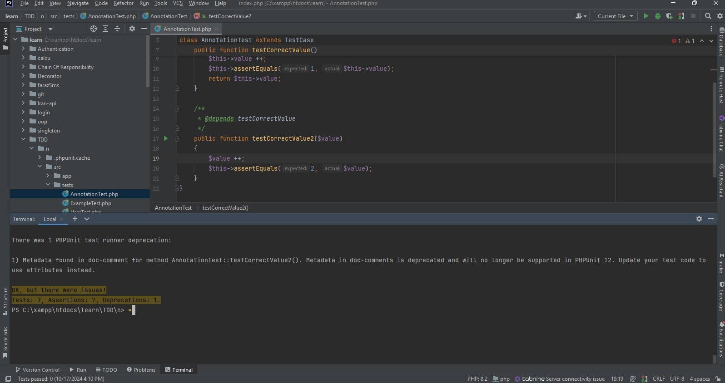Add a new terminal tab
This screenshot has width=725, height=383.
(x=75, y=219)
